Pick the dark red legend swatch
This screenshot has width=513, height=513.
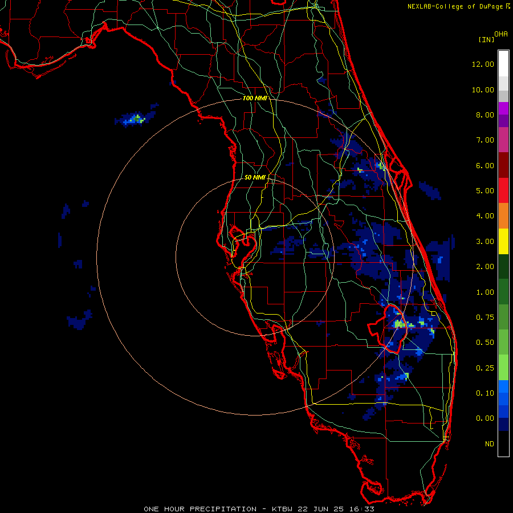pyautogui.click(x=503, y=165)
